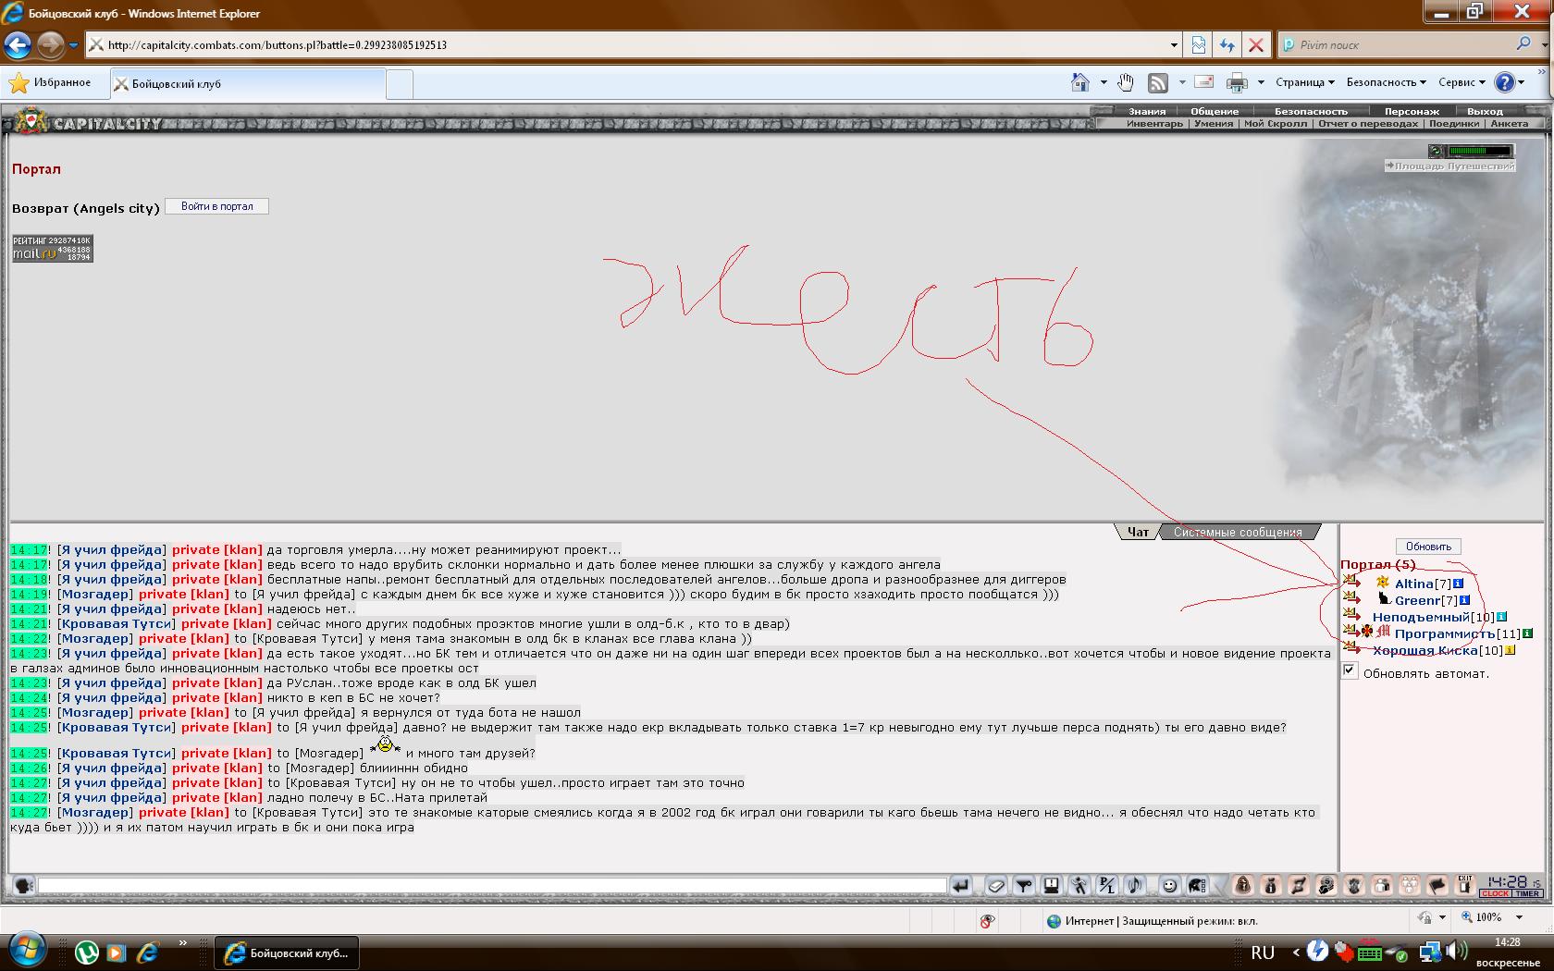Screen dimensions: 1554x971
Task: Click the IE refresh arrows icon
Action: click(x=1227, y=44)
